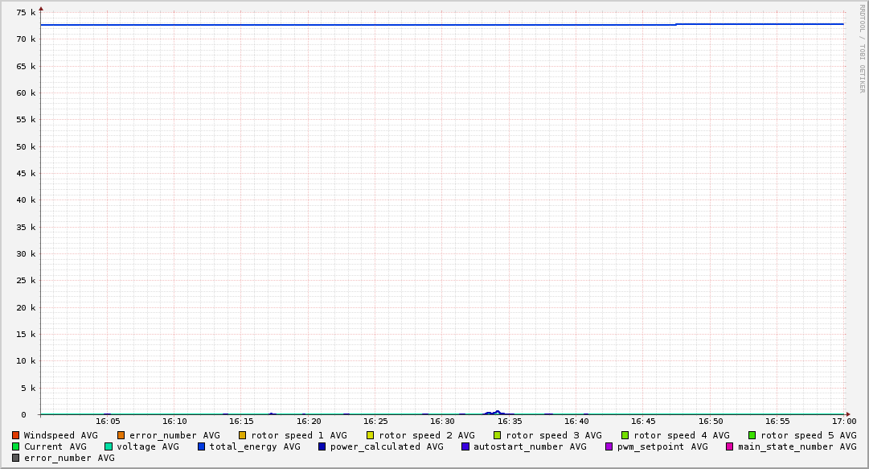Click the small blue spike near 16:34

pos(497,412)
